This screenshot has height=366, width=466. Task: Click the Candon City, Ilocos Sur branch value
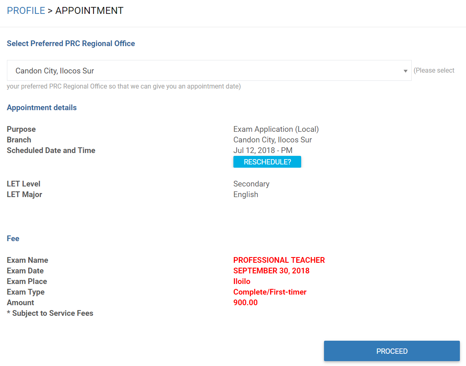[x=273, y=140]
